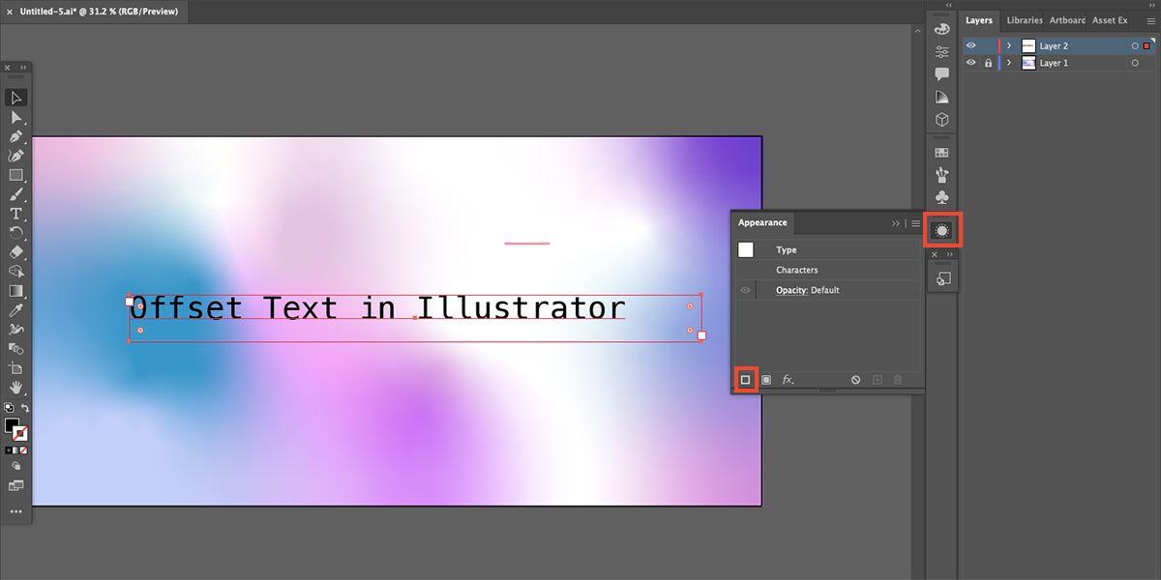
Task: Switch to the Layers tab
Action: point(979,20)
